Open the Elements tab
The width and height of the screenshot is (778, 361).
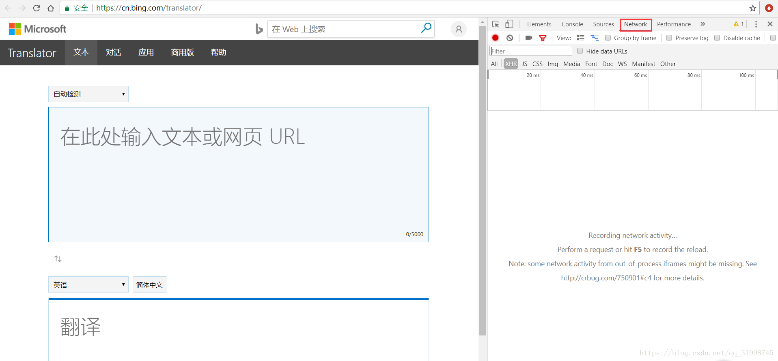[539, 24]
